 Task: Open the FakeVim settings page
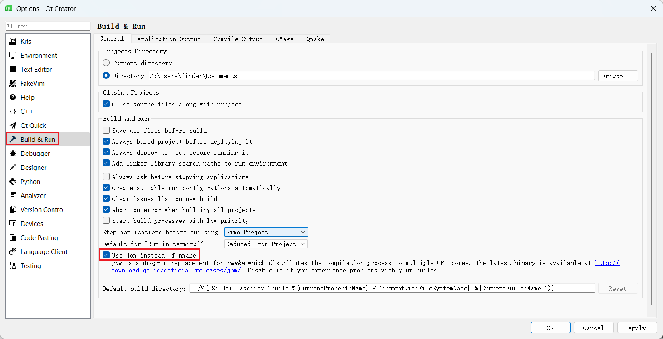pos(32,83)
